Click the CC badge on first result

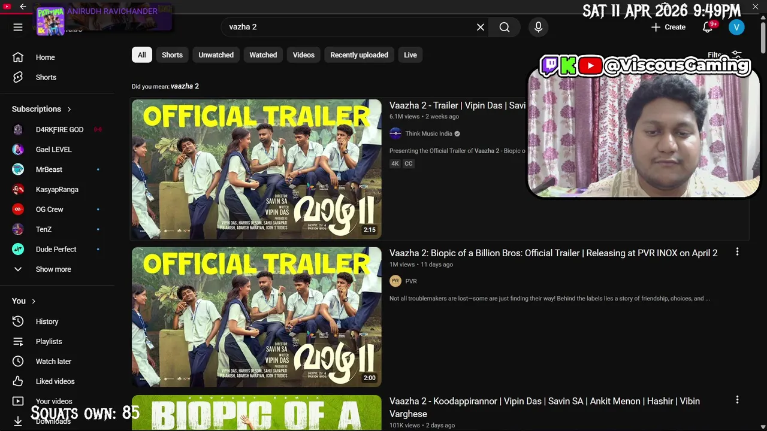click(409, 163)
